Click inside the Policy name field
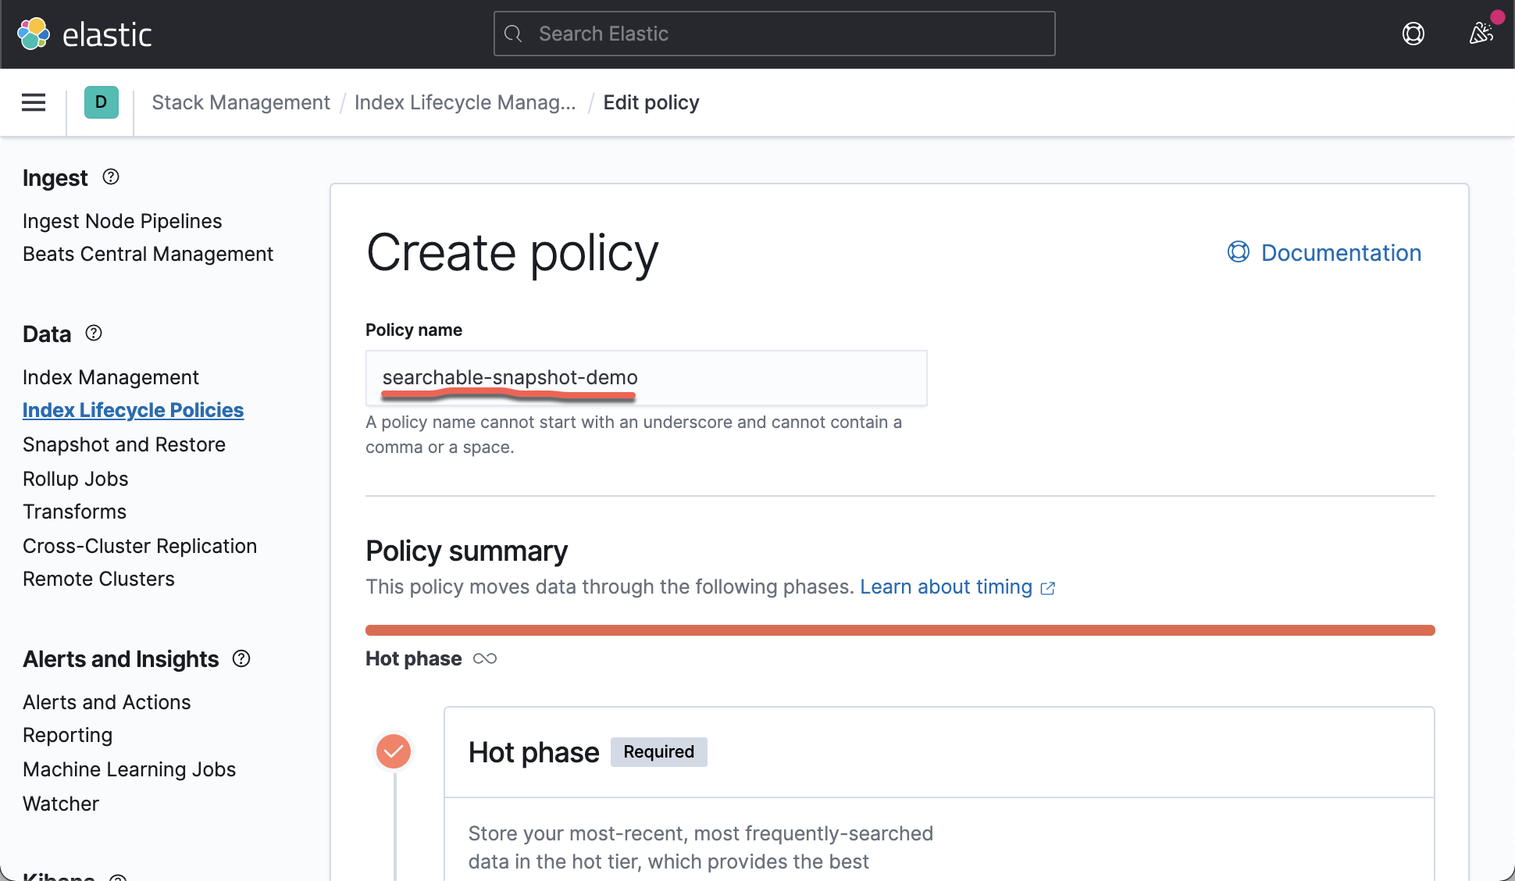This screenshot has width=1515, height=881. click(646, 377)
